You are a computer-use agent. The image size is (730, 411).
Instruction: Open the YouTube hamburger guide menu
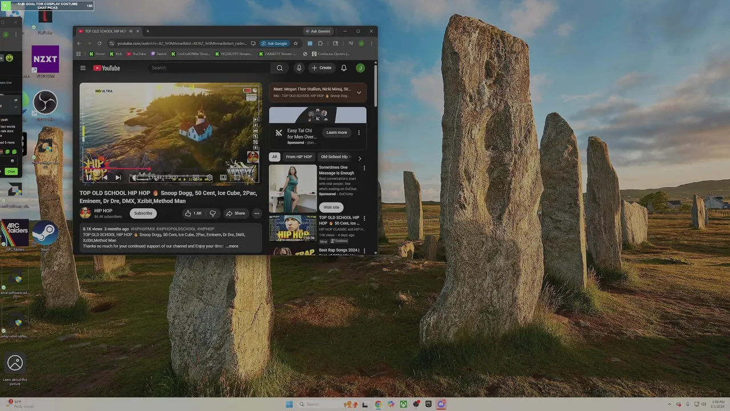(83, 68)
